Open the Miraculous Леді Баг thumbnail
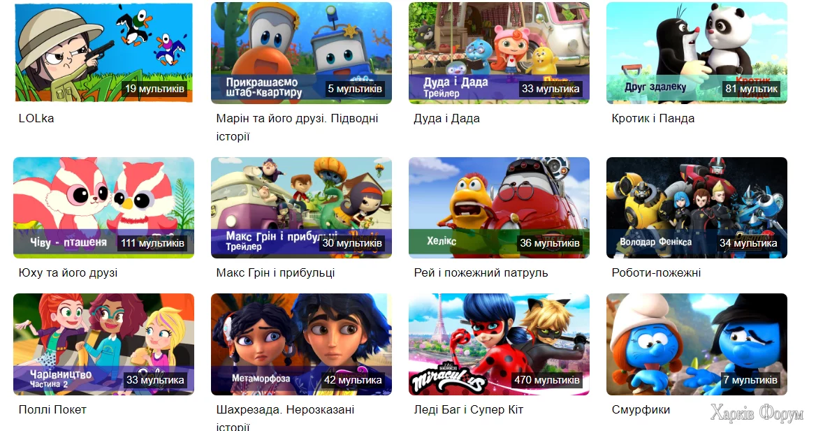Screen dimensions: 816x431 point(499,344)
